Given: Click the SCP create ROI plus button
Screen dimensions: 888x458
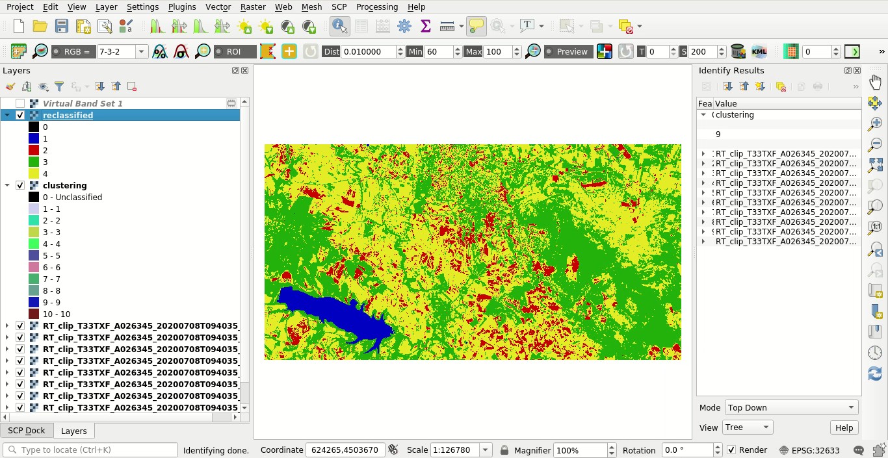Looking at the screenshot, I should click(x=289, y=52).
